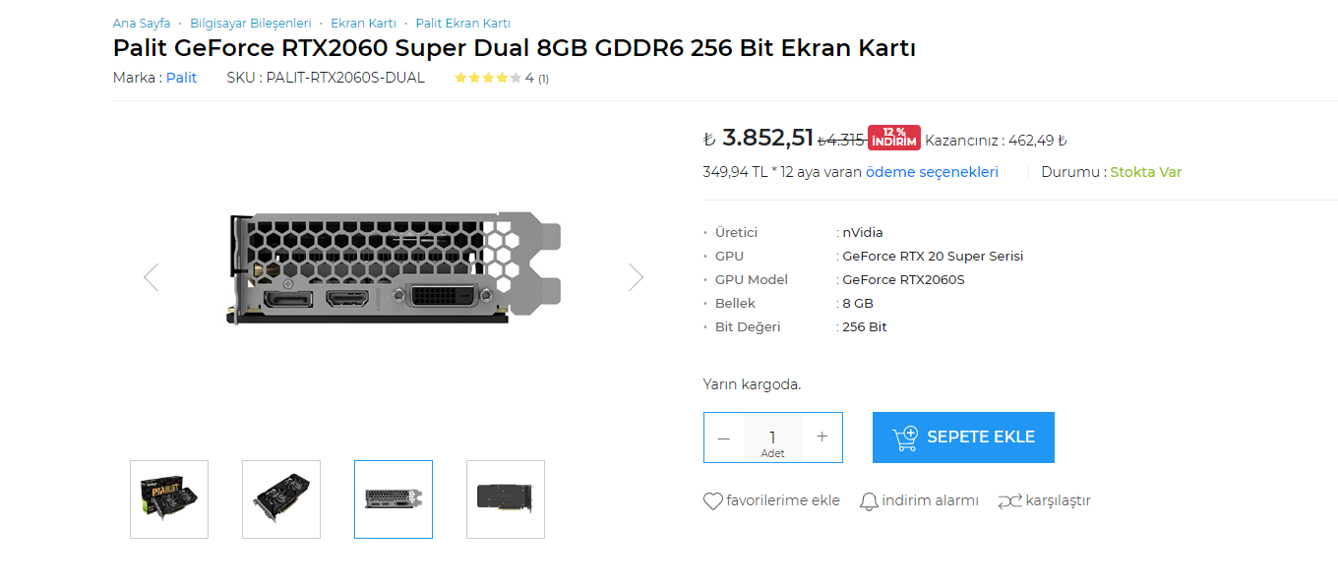Show next product image with right arrow
This screenshot has height=583, width=1338.
(636, 277)
